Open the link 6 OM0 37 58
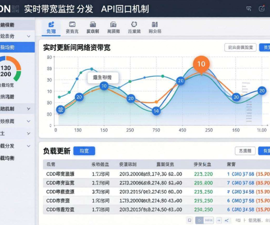The width and height of the screenshot is (270, 225). 241,201
